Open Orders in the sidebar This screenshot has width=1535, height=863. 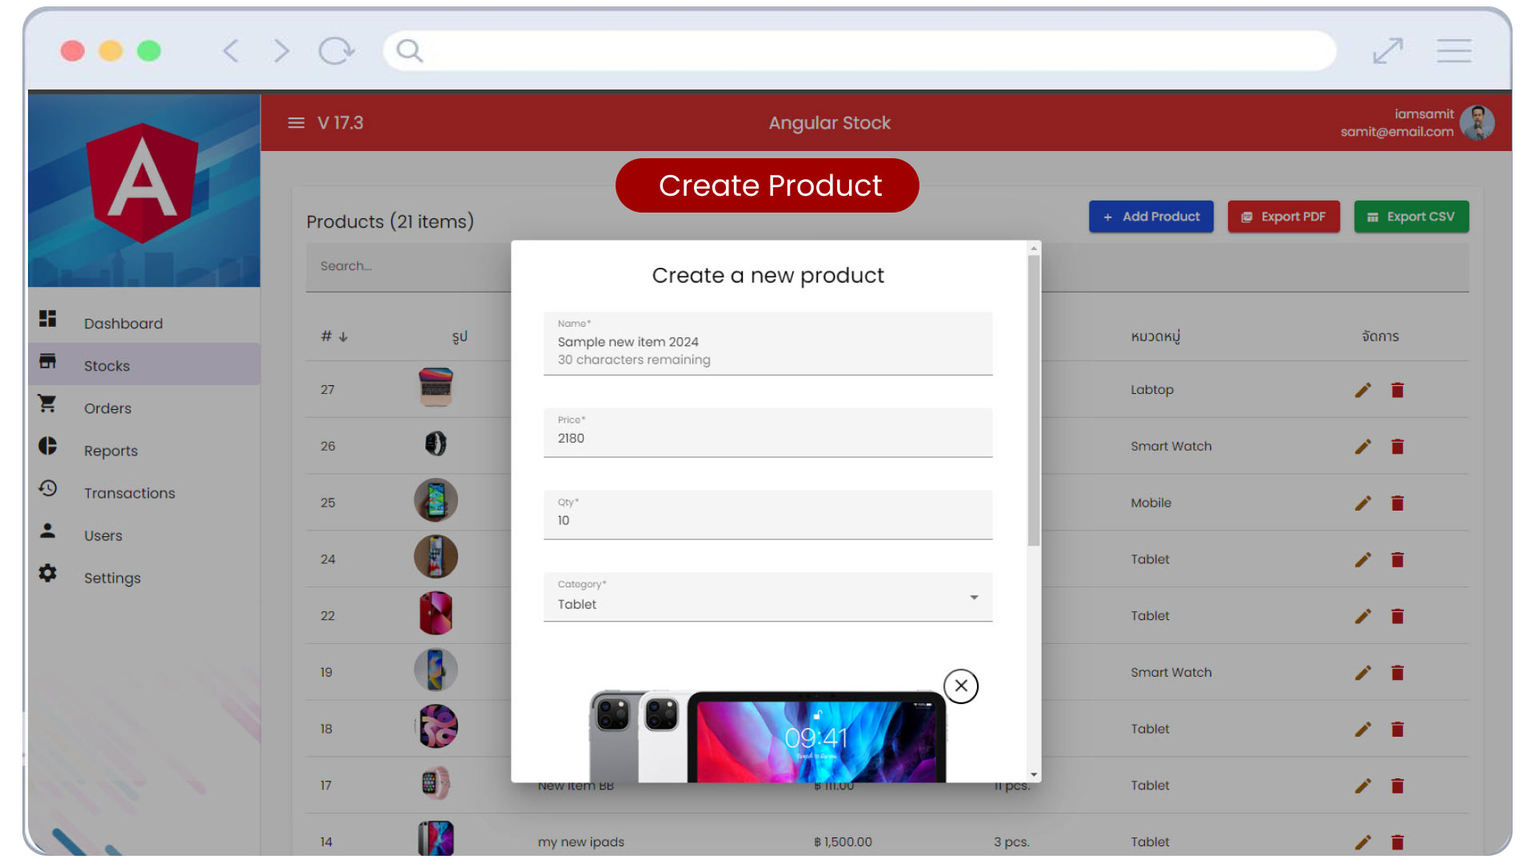(x=144, y=408)
